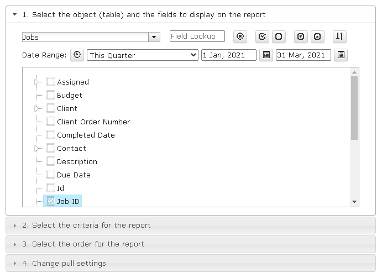The width and height of the screenshot is (382, 278).
Task: Click the collapse-all tree icon
Action: [x=317, y=36]
